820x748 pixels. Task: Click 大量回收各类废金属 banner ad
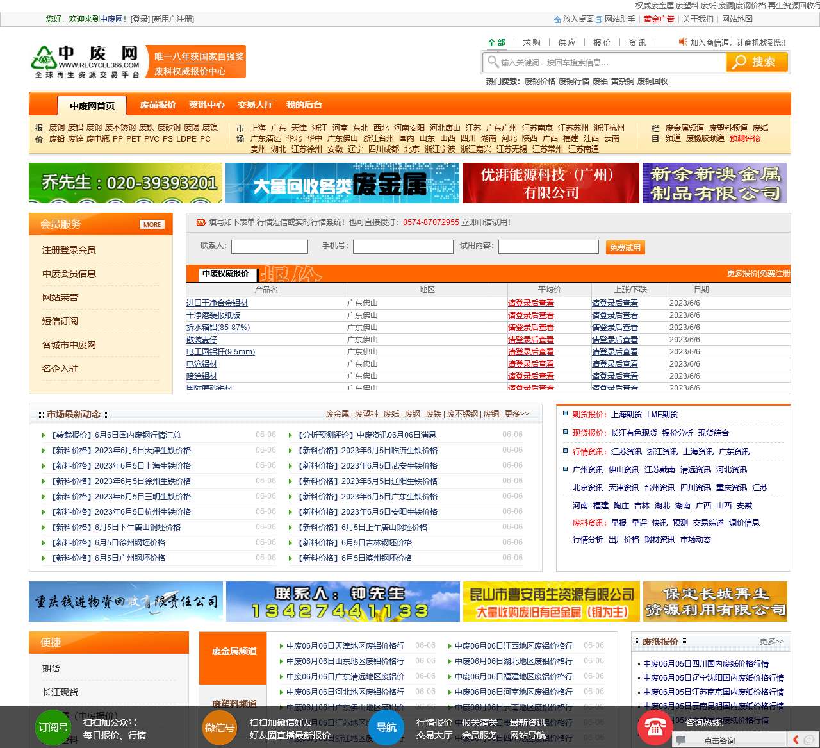tap(342, 183)
